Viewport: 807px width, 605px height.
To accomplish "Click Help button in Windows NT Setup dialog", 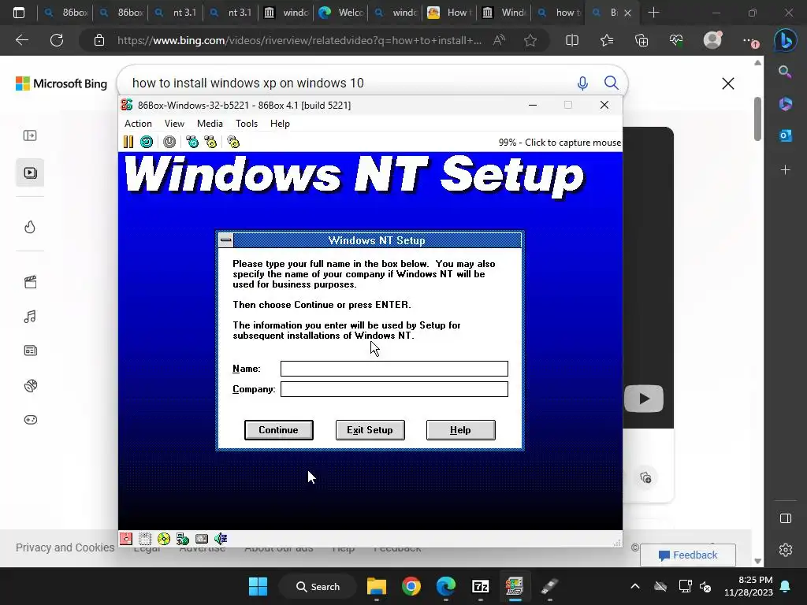I will (460, 430).
